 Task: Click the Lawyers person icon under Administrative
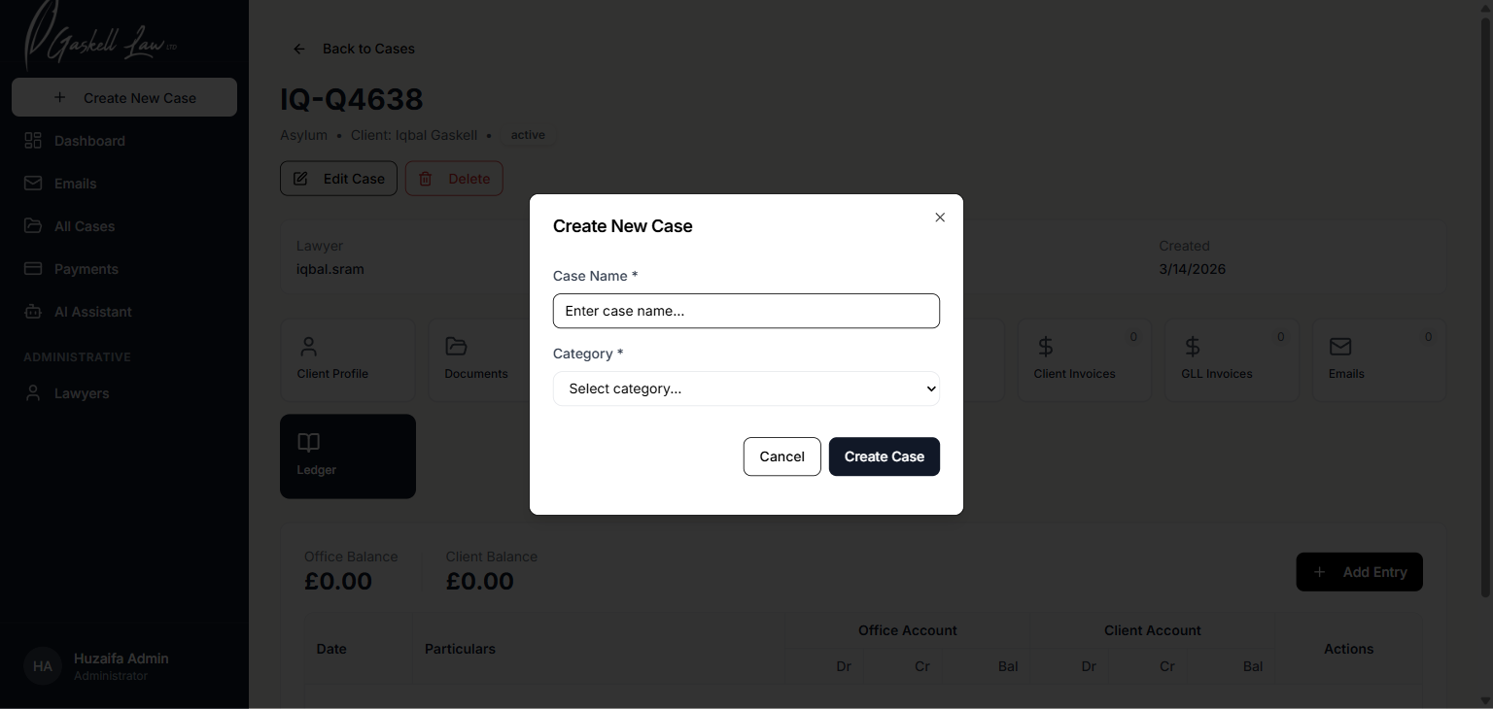point(33,392)
